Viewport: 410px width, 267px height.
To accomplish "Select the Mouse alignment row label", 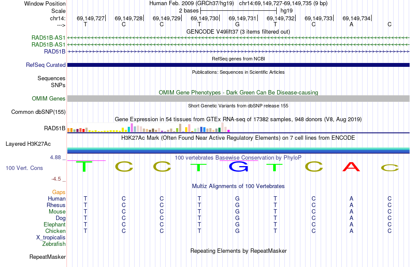I will pyautogui.click(x=57, y=212).
